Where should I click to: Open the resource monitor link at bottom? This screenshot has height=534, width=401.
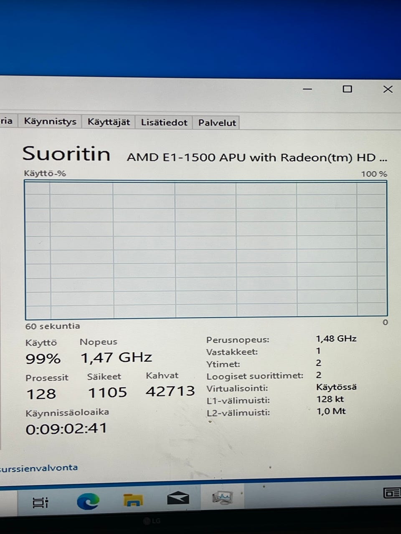pyautogui.click(x=39, y=468)
